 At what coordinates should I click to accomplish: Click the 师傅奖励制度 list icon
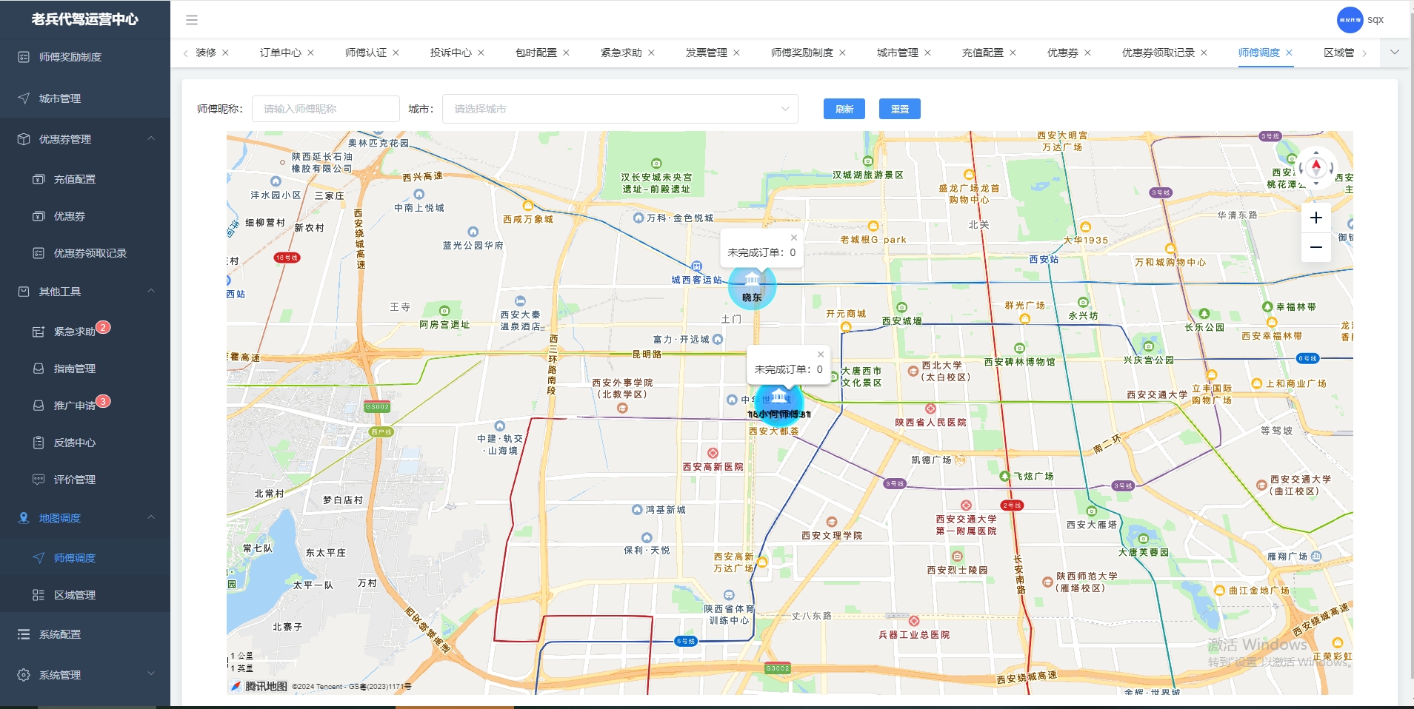point(24,57)
